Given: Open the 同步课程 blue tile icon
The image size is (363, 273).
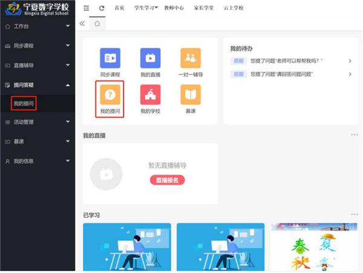Looking at the screenshot, I should [x=110, y=58].
